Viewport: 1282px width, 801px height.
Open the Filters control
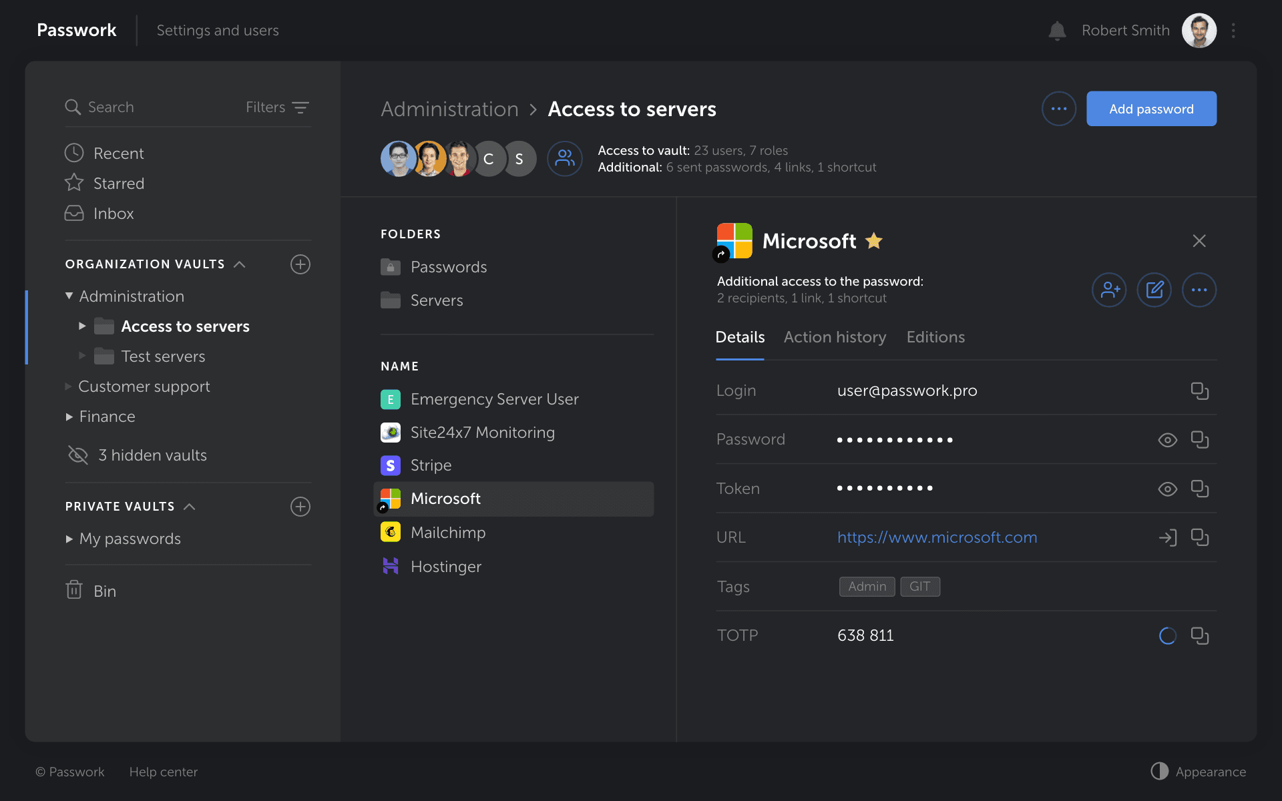pyautogui.click(x=277, y=107)
